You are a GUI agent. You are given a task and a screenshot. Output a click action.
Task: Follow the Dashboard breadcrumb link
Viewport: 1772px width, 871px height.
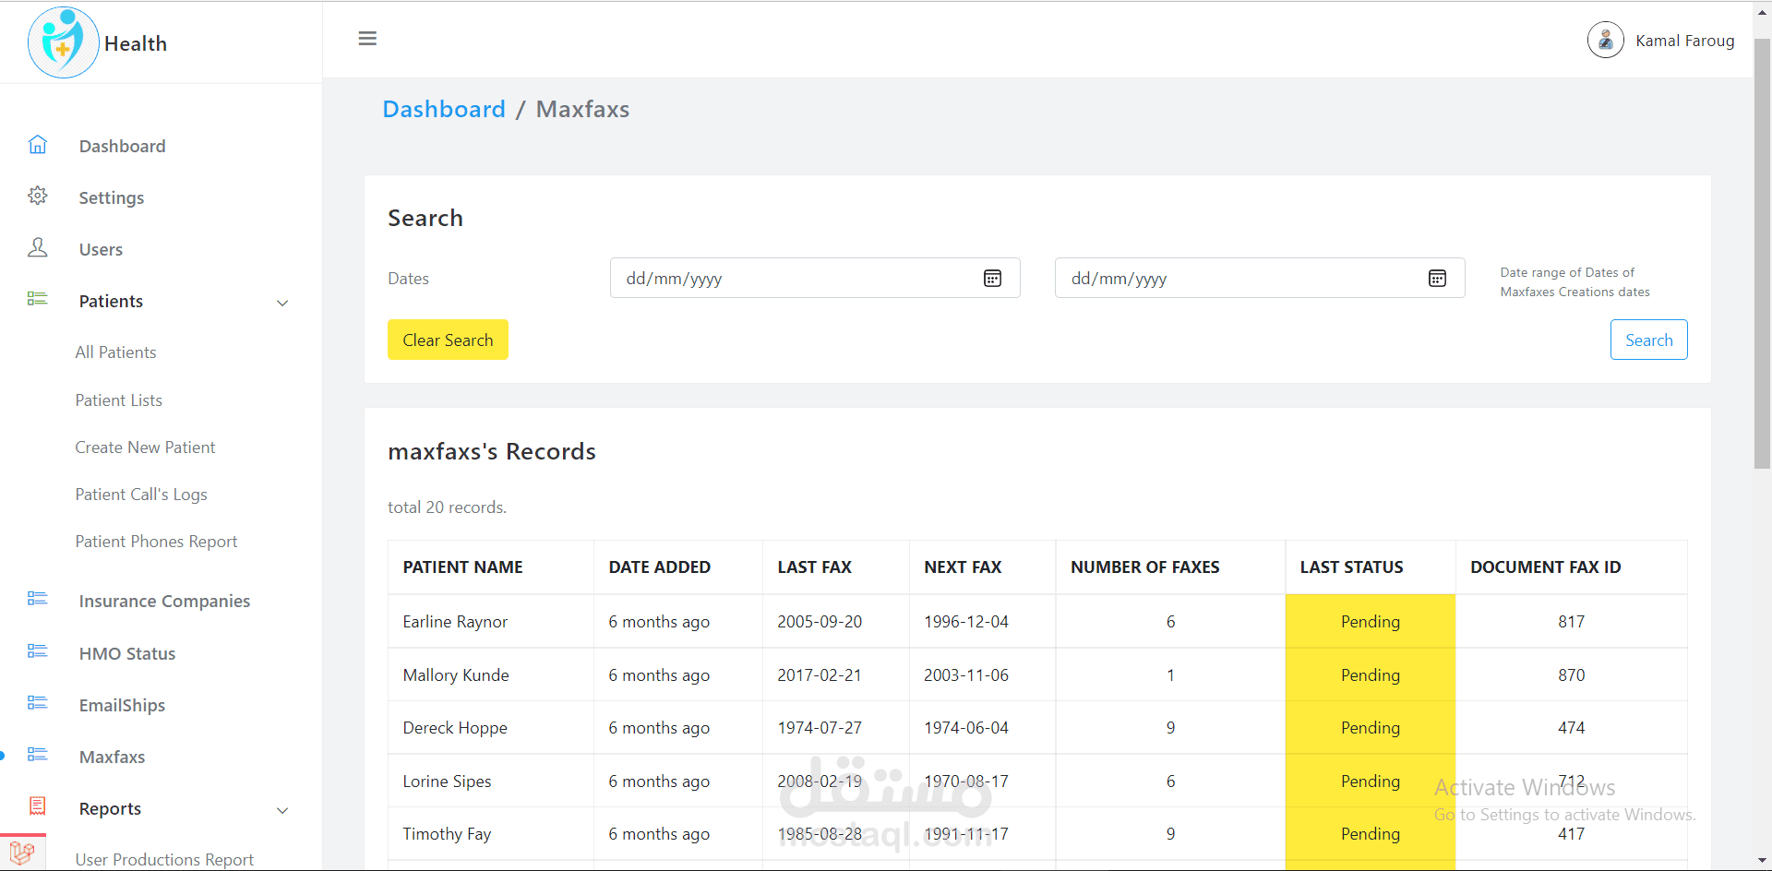point(444,109)
